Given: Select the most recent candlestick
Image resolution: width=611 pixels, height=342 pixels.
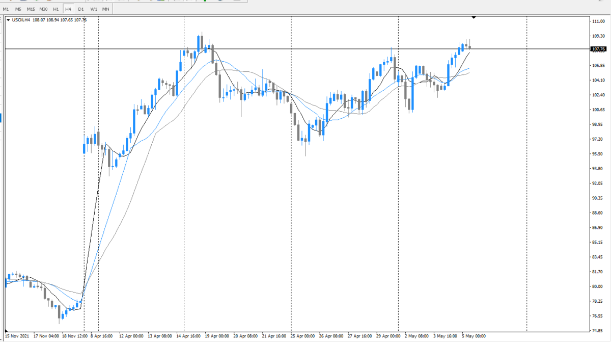Looking at the screenshot, I should (x=469, y=47).
